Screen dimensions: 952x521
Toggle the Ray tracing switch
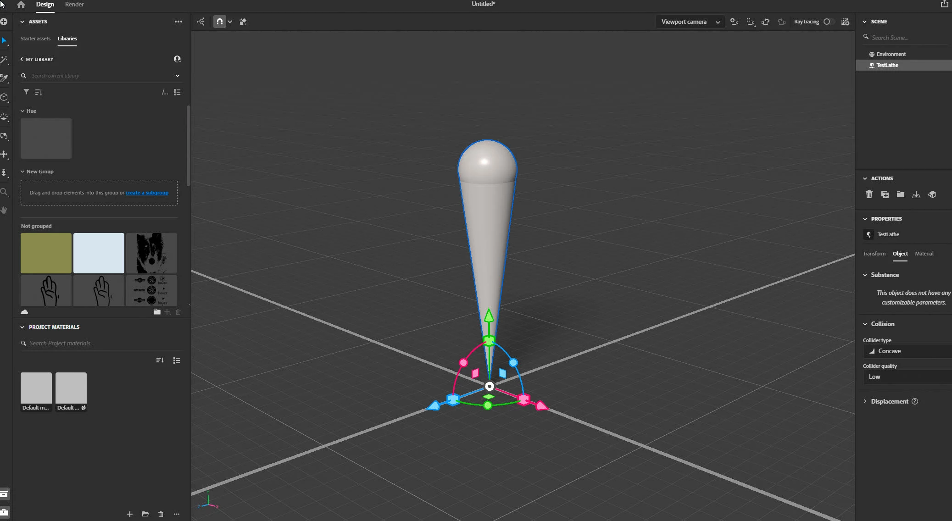(827, 22)
